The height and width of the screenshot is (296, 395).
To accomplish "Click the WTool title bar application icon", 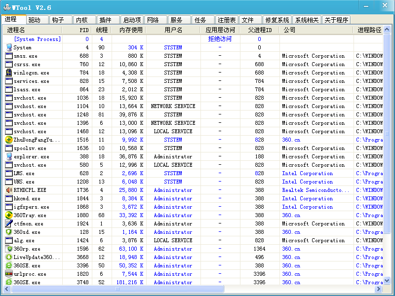I will (x=7, y=7).
